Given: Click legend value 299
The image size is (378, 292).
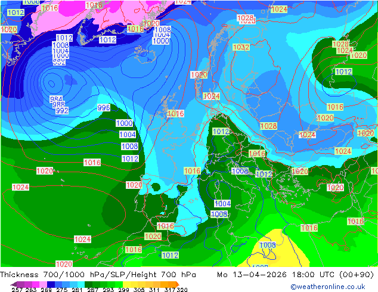Looking at the screenshot, I should coord(123,290).
